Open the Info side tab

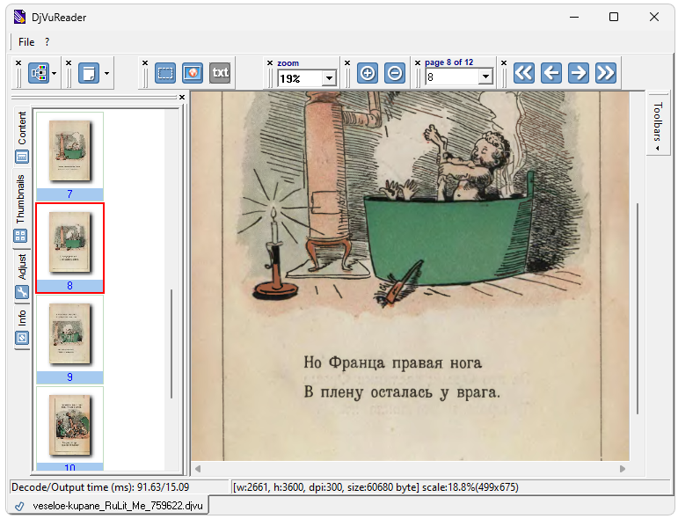(x=22, y=318)
